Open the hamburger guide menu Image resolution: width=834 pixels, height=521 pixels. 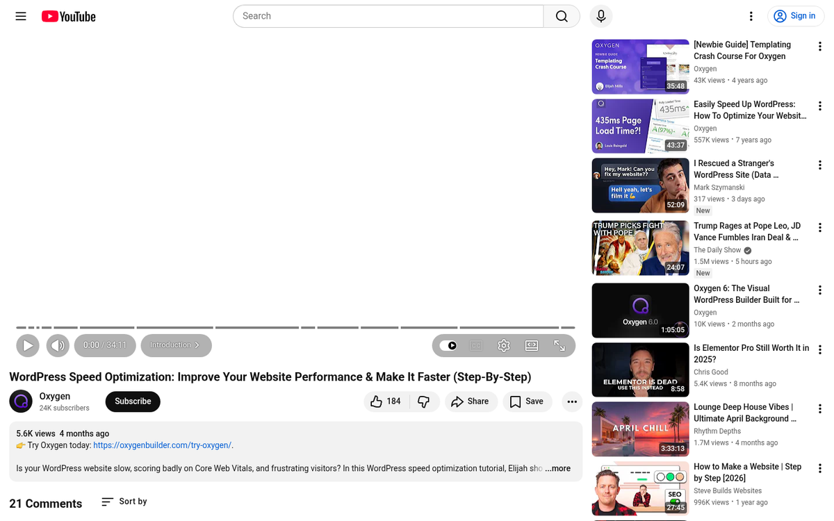(x=21, y=16)
